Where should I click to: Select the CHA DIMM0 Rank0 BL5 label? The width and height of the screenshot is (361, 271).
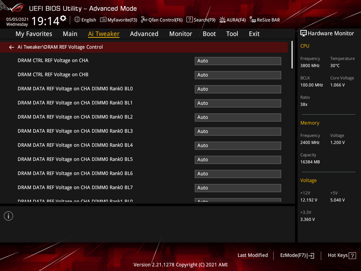tap(75, 159)
